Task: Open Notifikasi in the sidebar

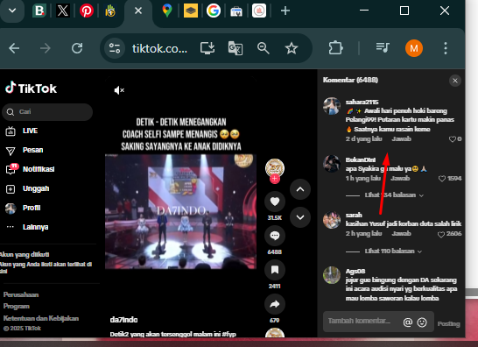Action: pos(30,169)
